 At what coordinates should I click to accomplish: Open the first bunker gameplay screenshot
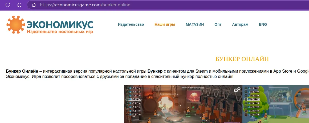[x=183, y=104]
